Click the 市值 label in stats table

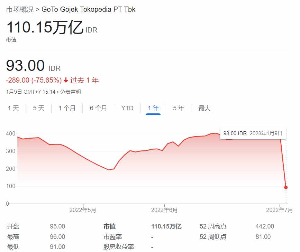tap(110, 226)
